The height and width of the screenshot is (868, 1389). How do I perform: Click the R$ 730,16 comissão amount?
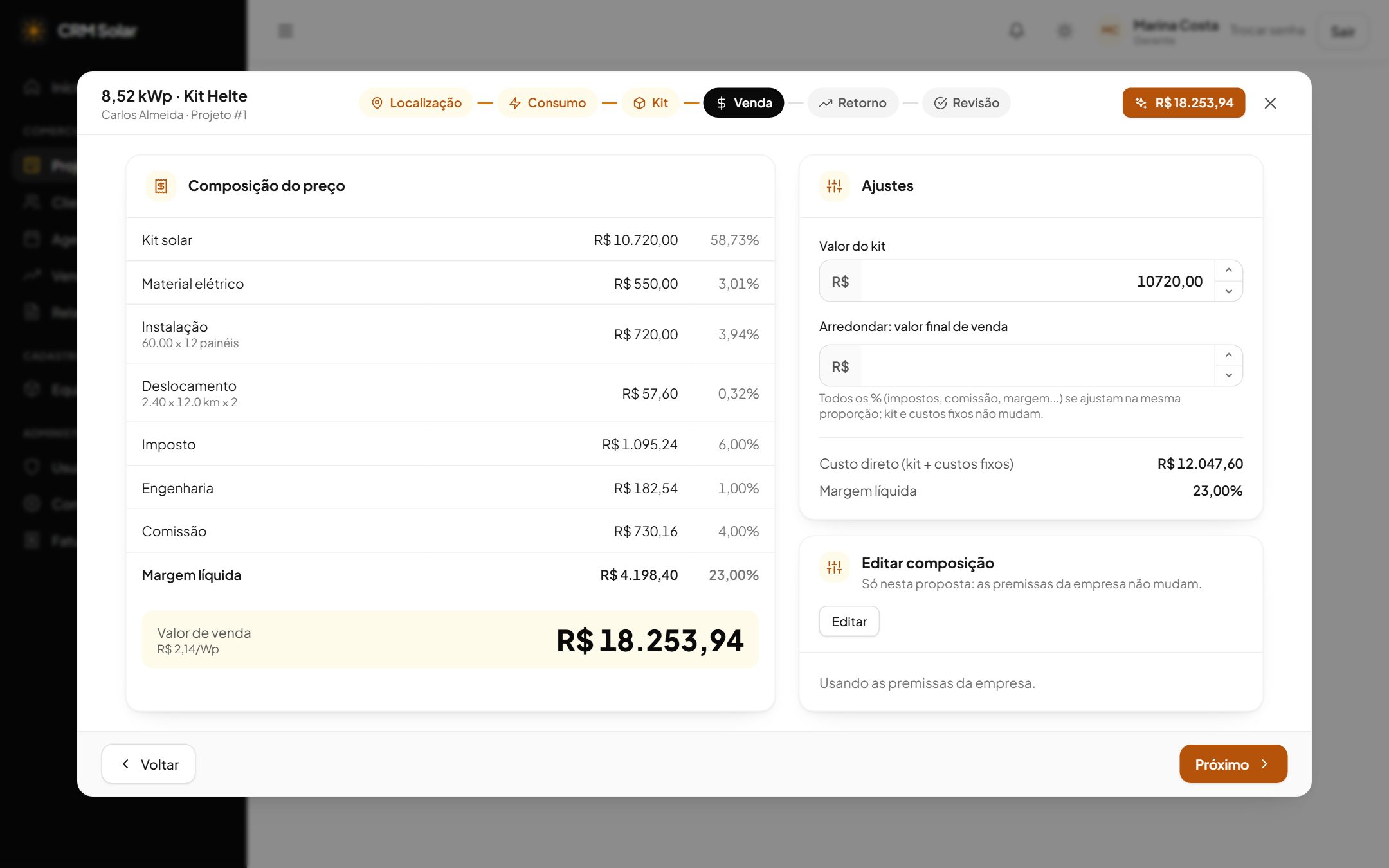[646, 531]
